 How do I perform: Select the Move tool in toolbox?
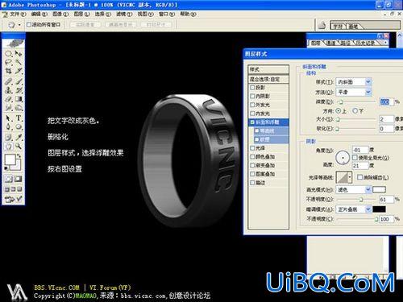[19, 54]
